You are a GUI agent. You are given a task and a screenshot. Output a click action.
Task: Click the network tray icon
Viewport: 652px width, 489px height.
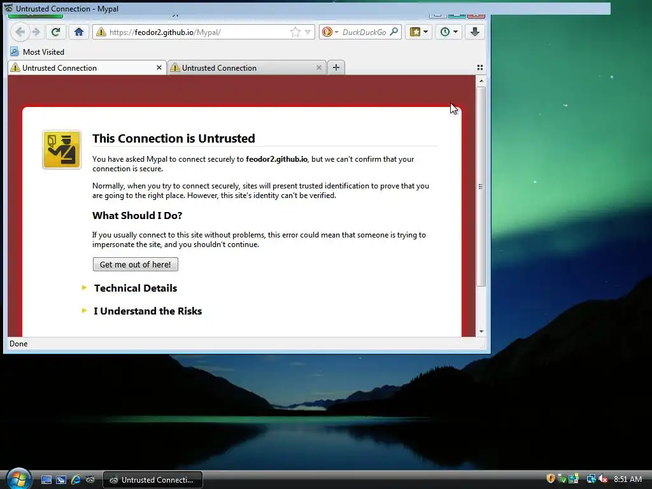click(591, 479)
